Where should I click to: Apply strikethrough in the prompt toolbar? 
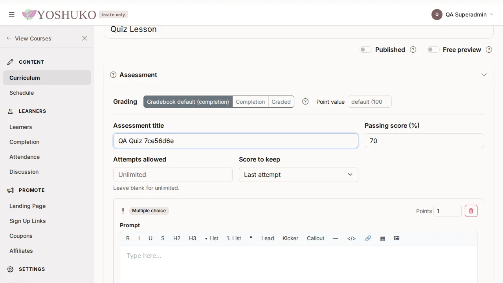[x=163, y=238]
